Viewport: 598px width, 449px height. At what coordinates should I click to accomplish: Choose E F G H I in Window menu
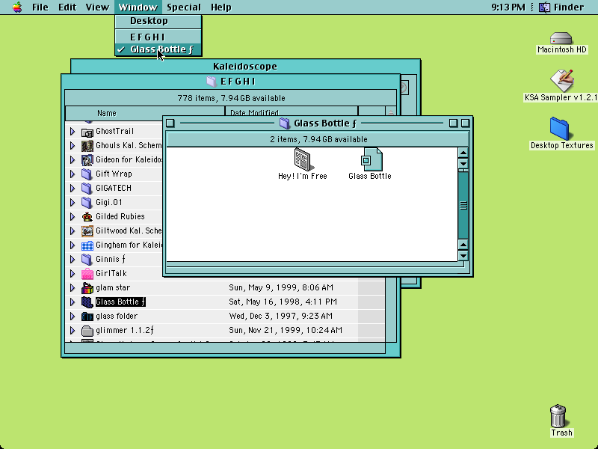coord(158,37)
